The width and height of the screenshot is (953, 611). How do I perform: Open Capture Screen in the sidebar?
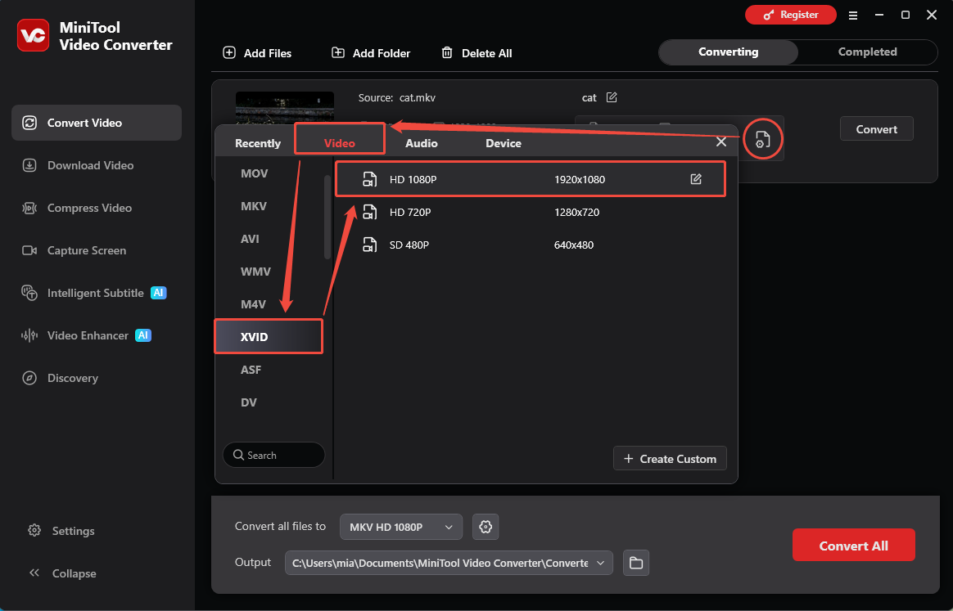pos(75,250)
